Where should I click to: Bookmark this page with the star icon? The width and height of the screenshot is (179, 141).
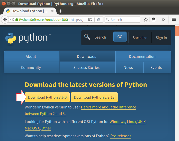pyautogui.click(x=146, y=20)
